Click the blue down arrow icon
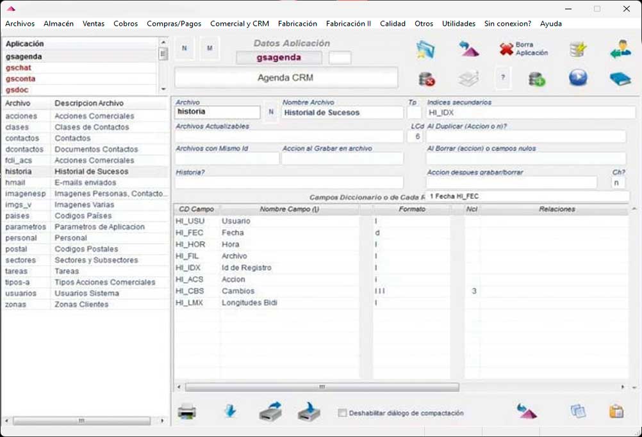The height and width of the screenshot is (437, 642). [x=230, y=411]
